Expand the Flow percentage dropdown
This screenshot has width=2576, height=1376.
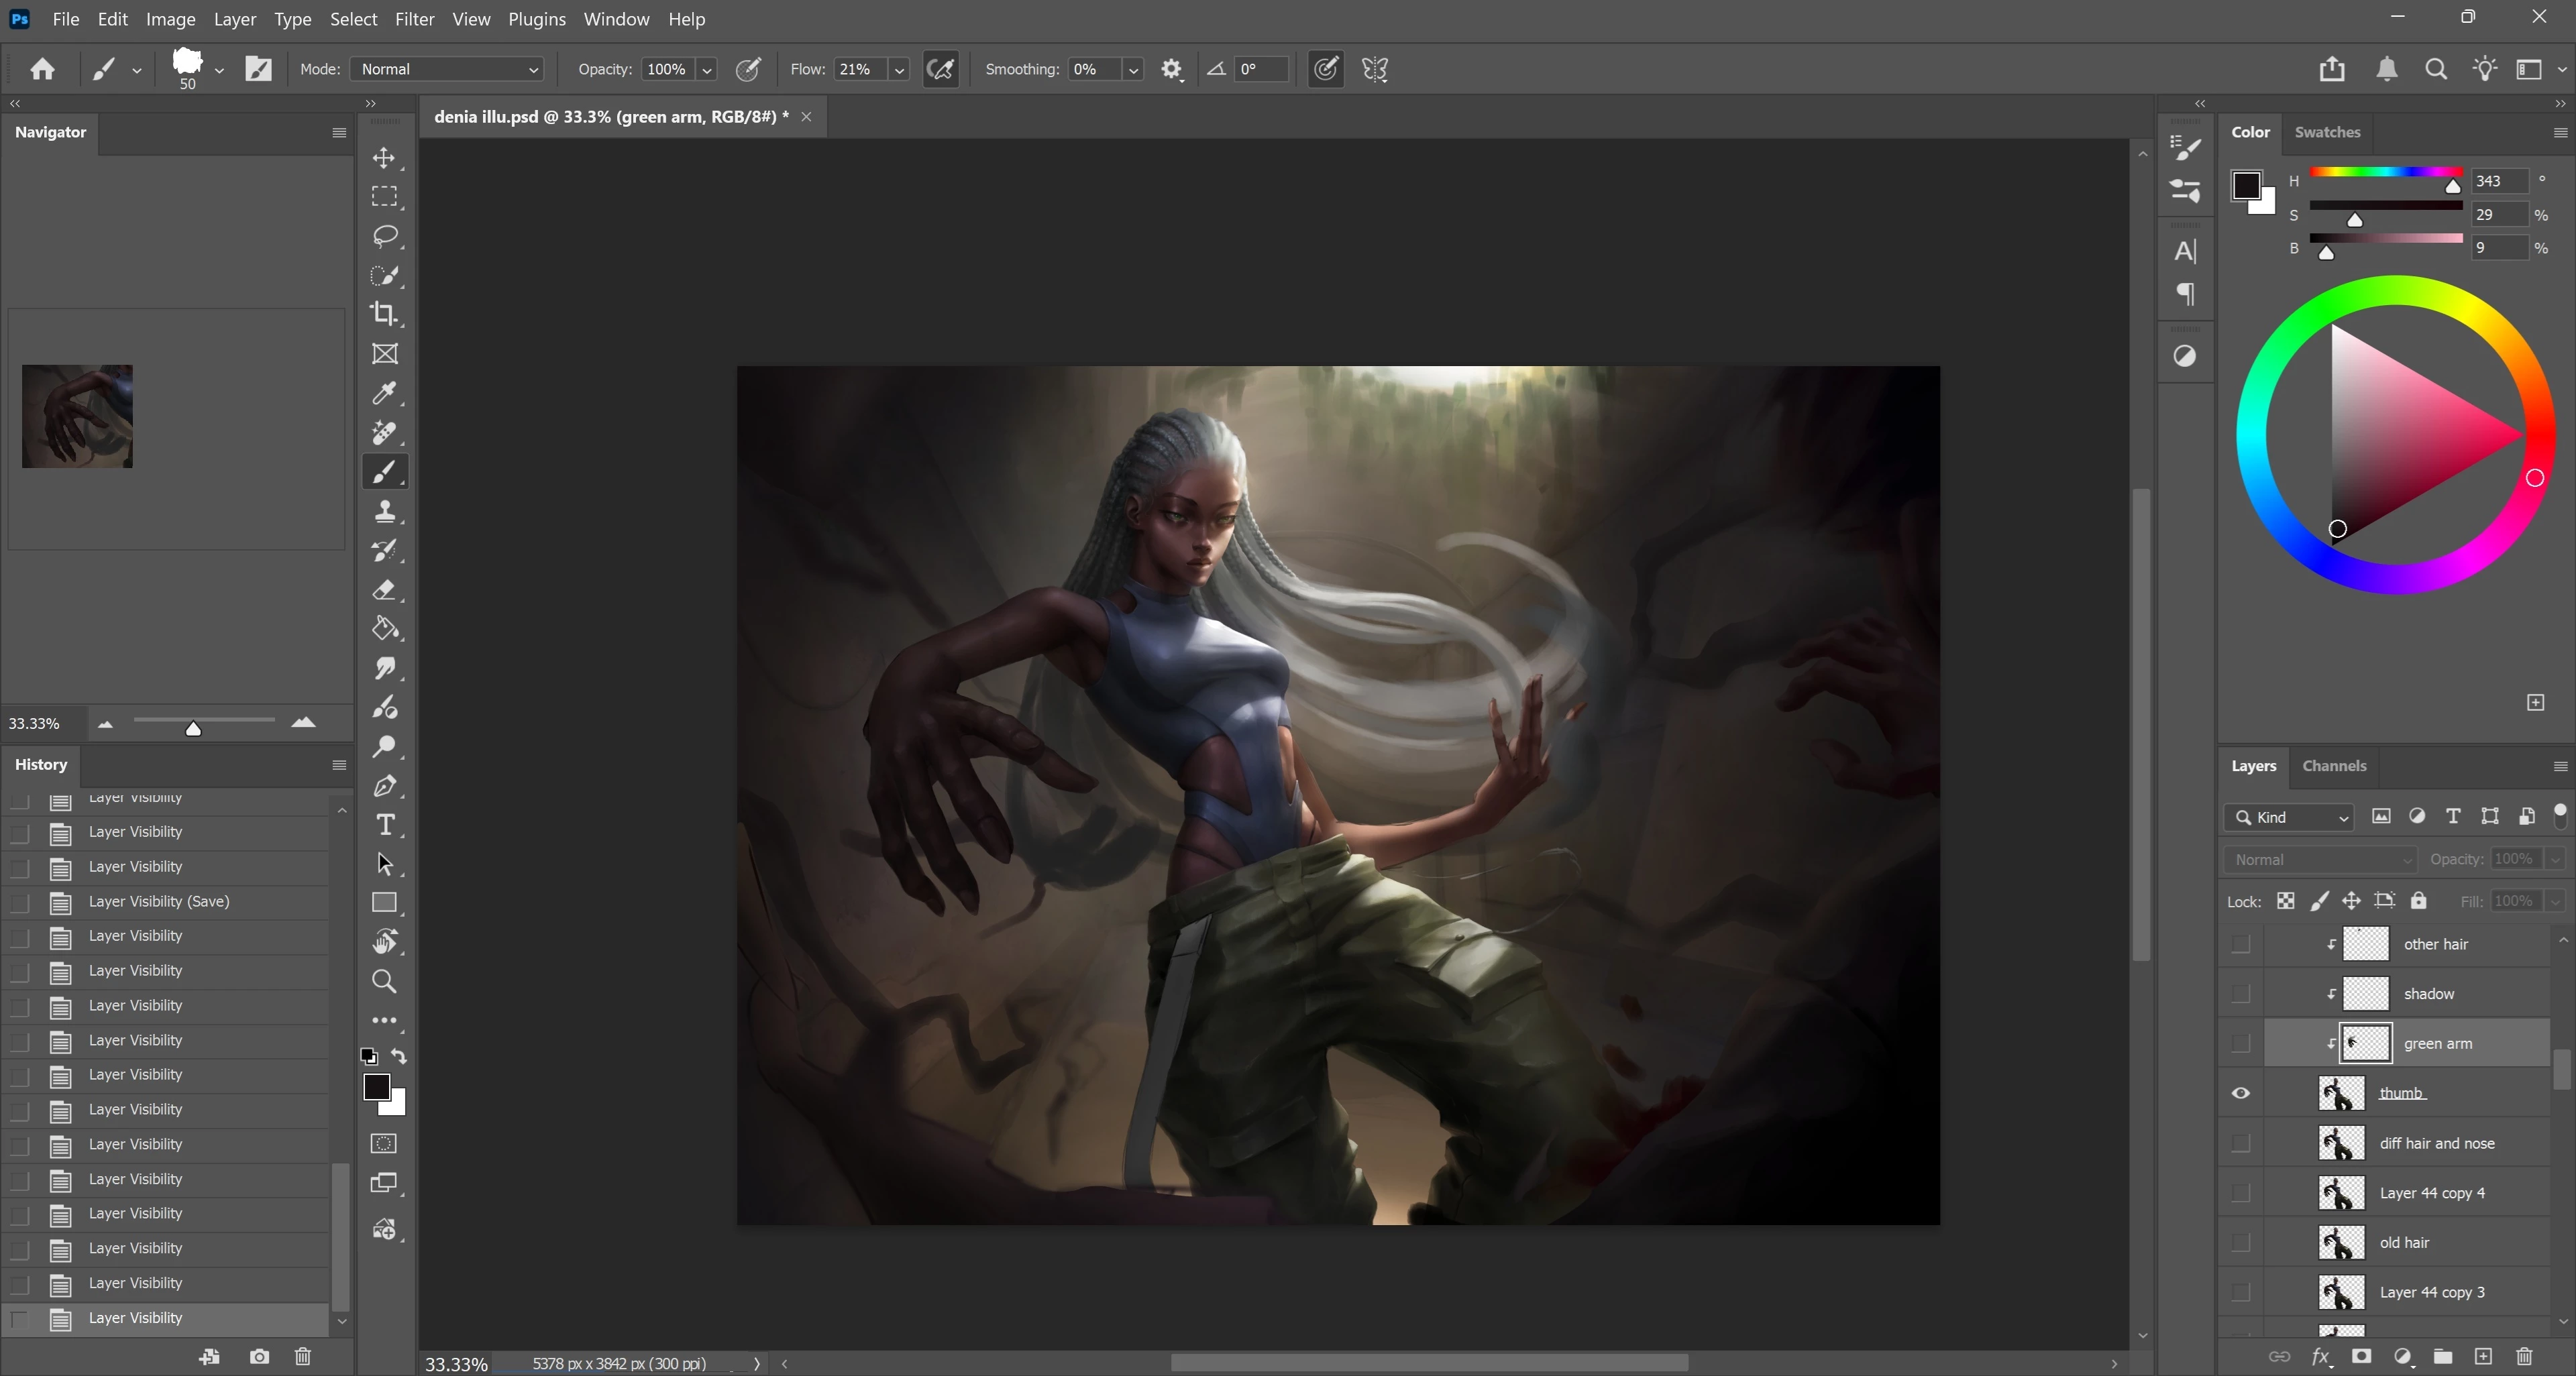coord(899,69)
